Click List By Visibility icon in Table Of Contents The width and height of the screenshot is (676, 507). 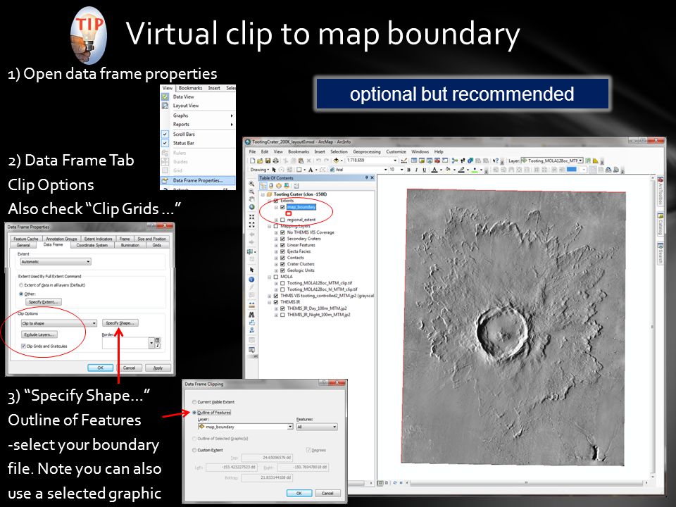(279, 186)
